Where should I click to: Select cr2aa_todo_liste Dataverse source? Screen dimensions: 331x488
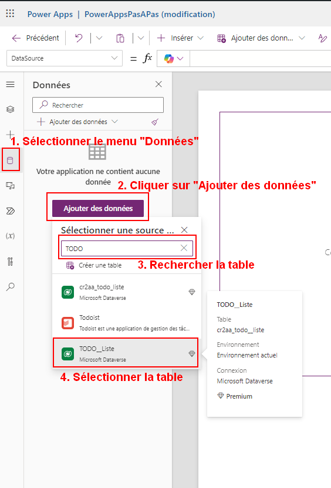127,292
